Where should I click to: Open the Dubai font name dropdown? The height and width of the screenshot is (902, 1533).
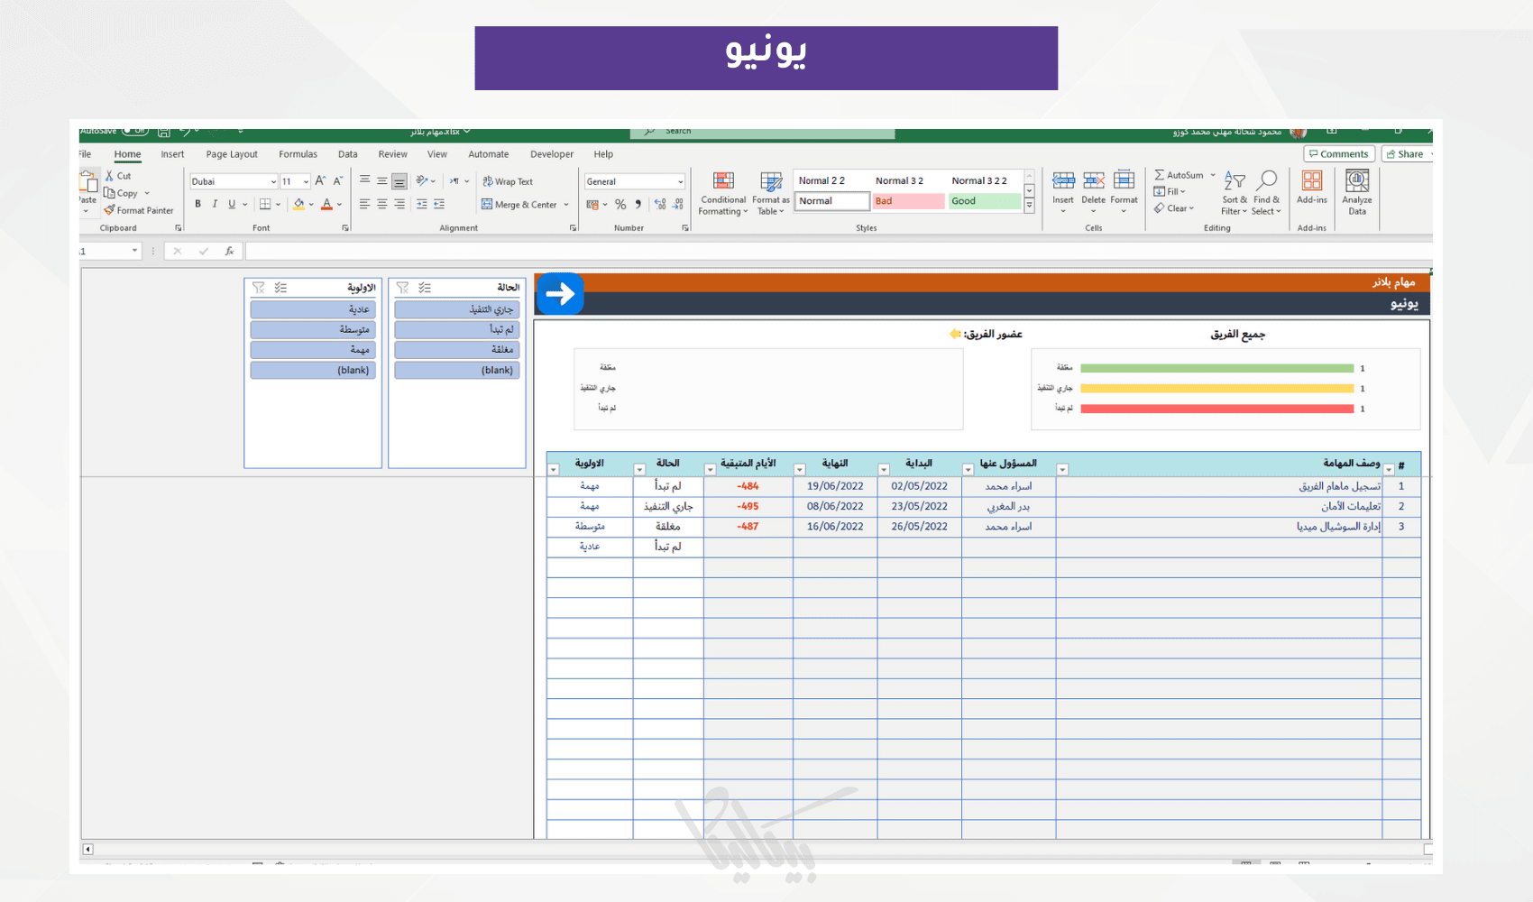273,181
